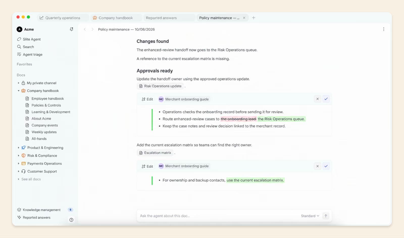Close the Policy maintenance tab
Screen dimensions: 404x238
coord(244,18)
